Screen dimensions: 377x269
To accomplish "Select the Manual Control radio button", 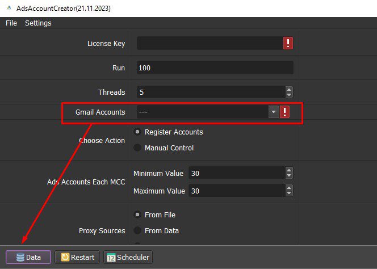I will click(x=137, y=148).
